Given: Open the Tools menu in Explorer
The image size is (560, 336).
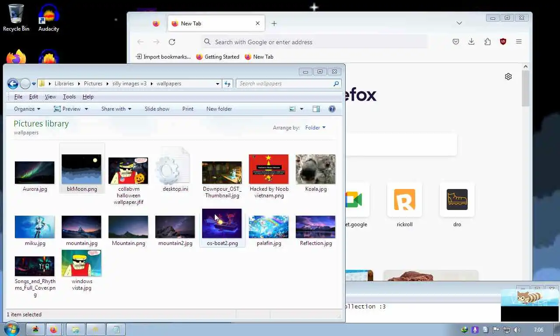Looking at the screenshot, I should [69, 97].
